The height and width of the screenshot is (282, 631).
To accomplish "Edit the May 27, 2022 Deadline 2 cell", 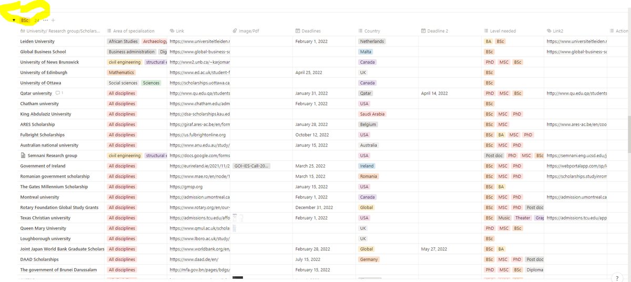I will [434, 249].
